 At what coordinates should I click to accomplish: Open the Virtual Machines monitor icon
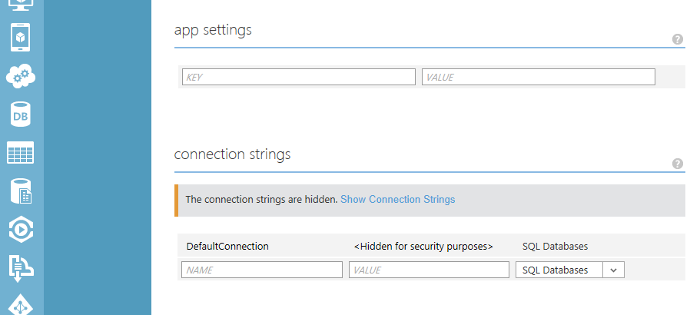point(20,5)
